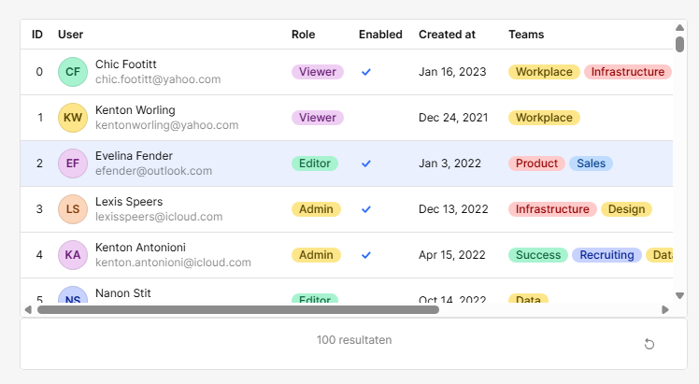The image size is (699, 384).
Task: Toggle the Enabled checkmark for Kenton Antonioni
Action: [x=366, y=255]
